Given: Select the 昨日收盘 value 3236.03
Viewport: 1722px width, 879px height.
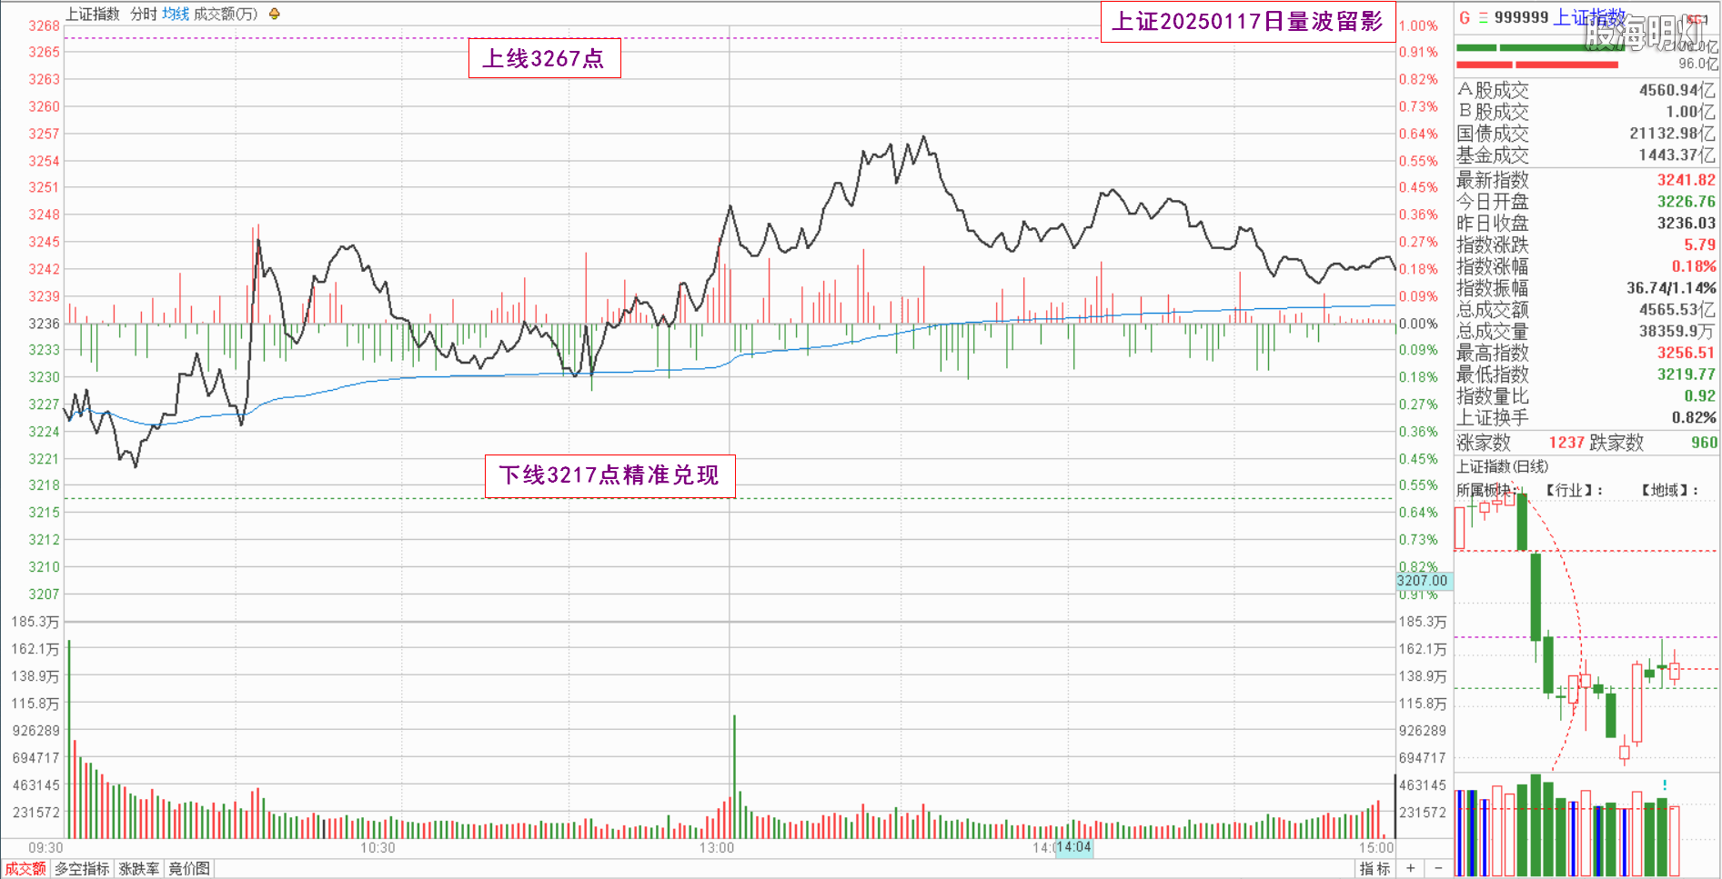Looking at the screenshot, I should point(1686,224).
